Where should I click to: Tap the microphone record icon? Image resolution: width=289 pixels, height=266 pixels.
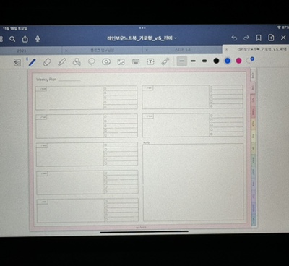click(38, 39)
